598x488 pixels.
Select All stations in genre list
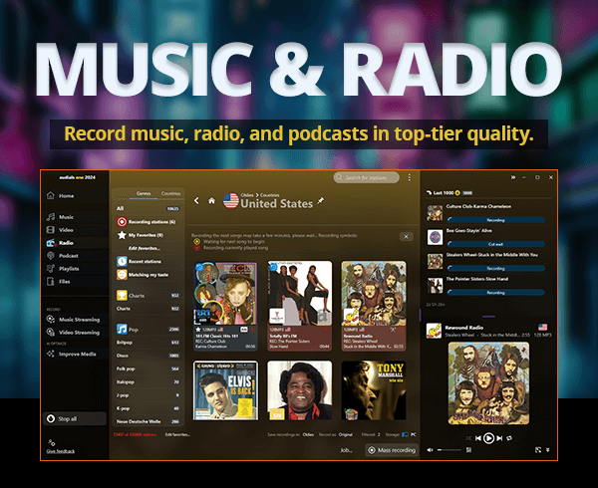coord(148,209)
